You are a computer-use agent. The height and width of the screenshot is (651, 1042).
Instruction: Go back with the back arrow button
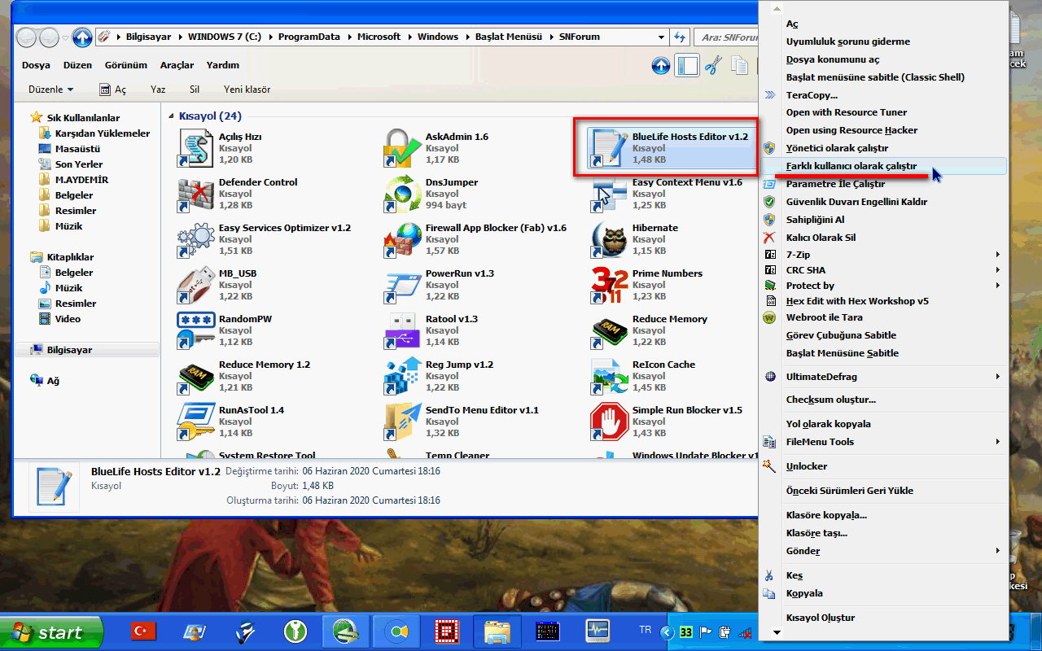pos(26,37)
